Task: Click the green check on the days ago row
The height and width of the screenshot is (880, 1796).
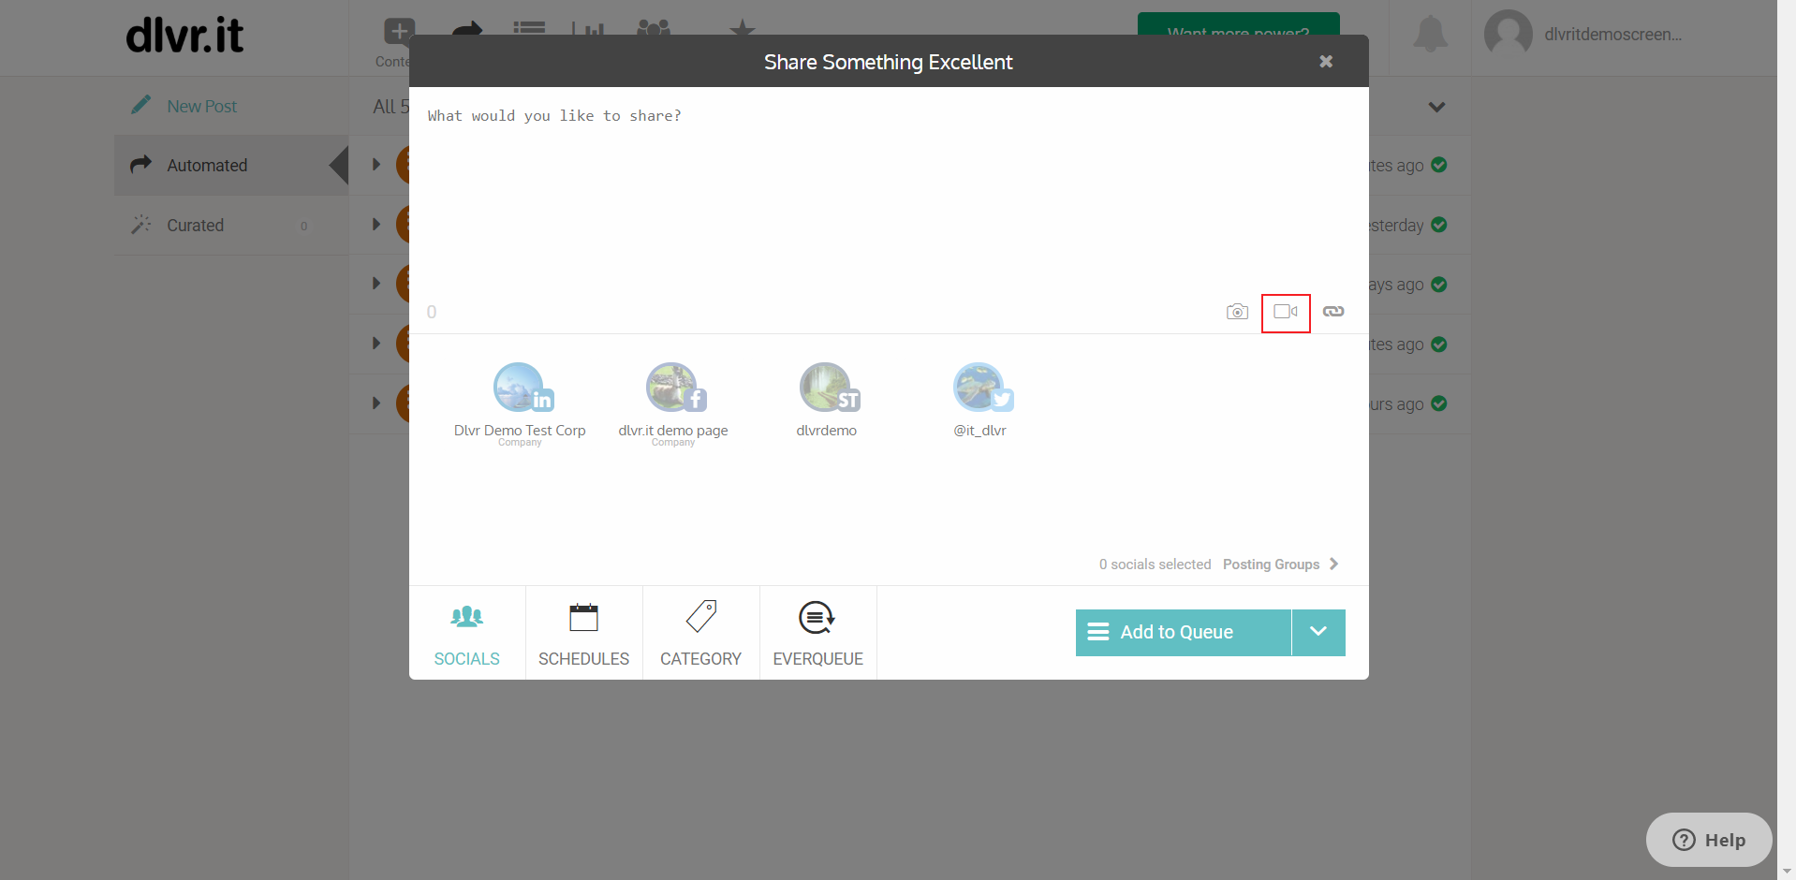Action: [x=1439, y=284]
